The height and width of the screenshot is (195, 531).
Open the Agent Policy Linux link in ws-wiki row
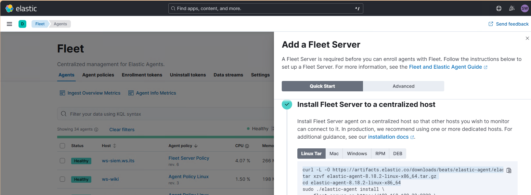click(188, 177)
